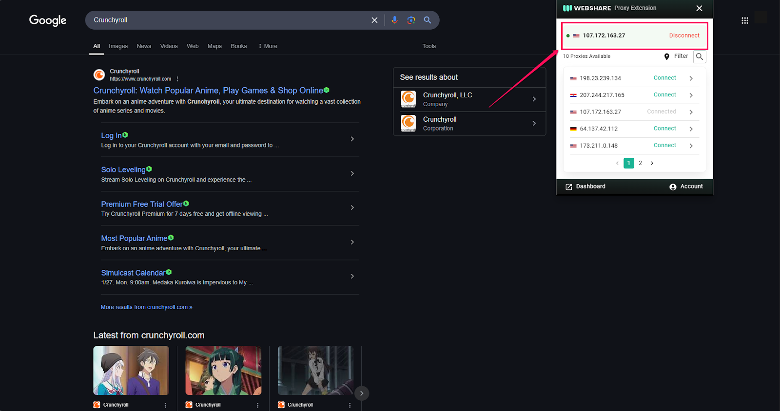Click the Filter location pin icon
Image resolution: width=780 pixels, height=411 pixels.
(667, 56)
